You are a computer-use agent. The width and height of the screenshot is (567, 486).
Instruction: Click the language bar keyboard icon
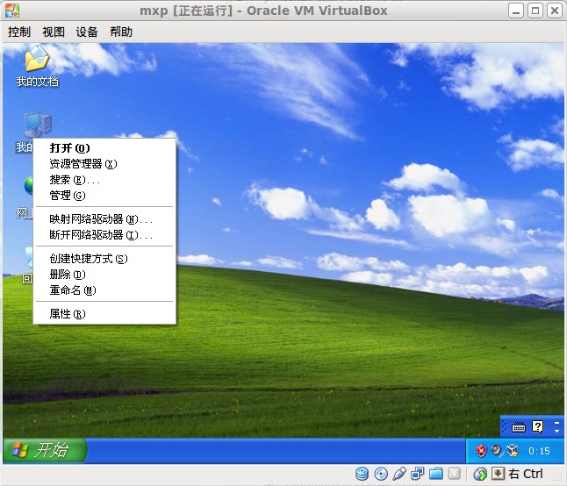pos(519,427)
